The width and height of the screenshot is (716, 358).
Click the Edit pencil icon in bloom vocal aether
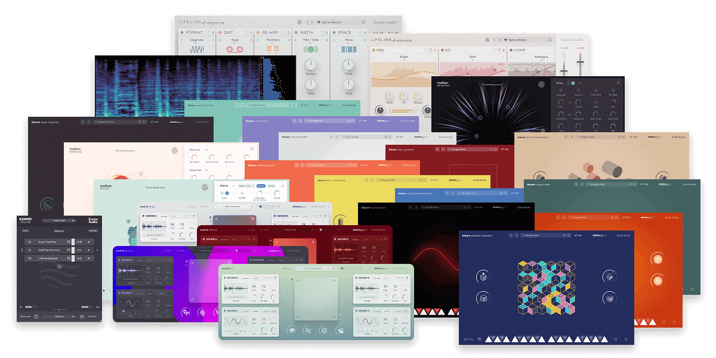[303, 105]
